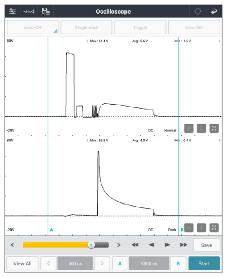Click the Start button
The image size is (227, 277).
204,263
